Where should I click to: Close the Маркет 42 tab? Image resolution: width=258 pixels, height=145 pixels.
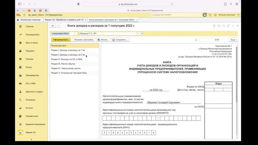85,20
